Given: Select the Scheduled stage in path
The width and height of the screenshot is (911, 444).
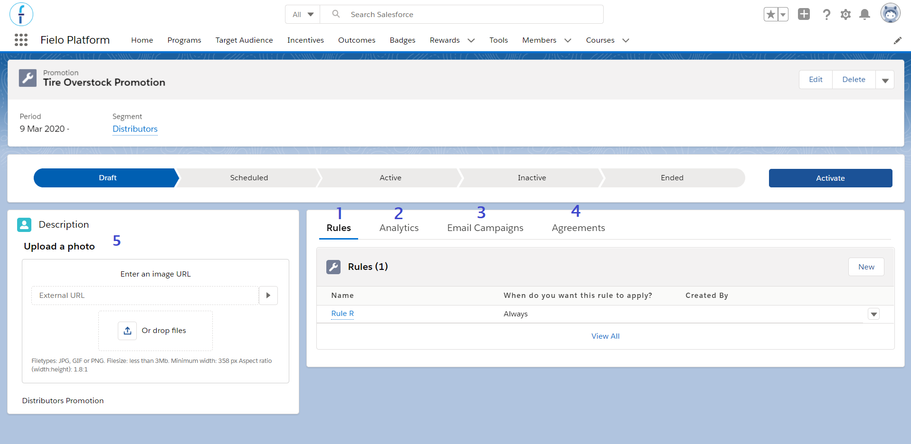Looking at the screenshot, I should 249,178.
